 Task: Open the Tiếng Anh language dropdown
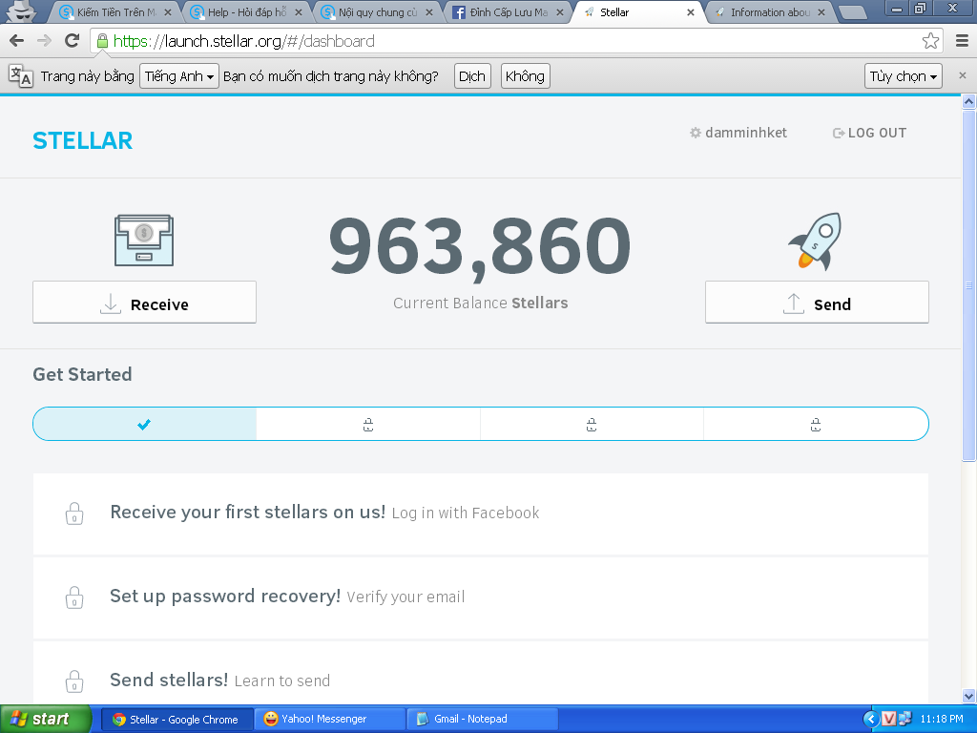point(179,76)
